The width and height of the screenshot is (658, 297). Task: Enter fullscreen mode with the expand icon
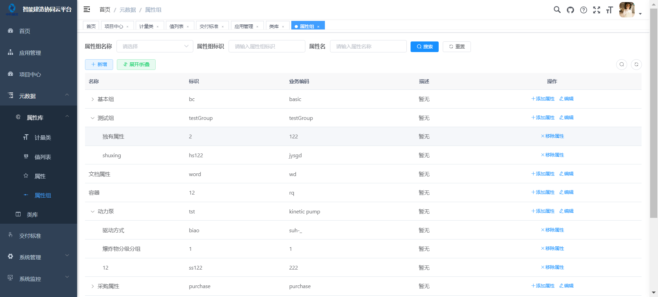(597, 10)
